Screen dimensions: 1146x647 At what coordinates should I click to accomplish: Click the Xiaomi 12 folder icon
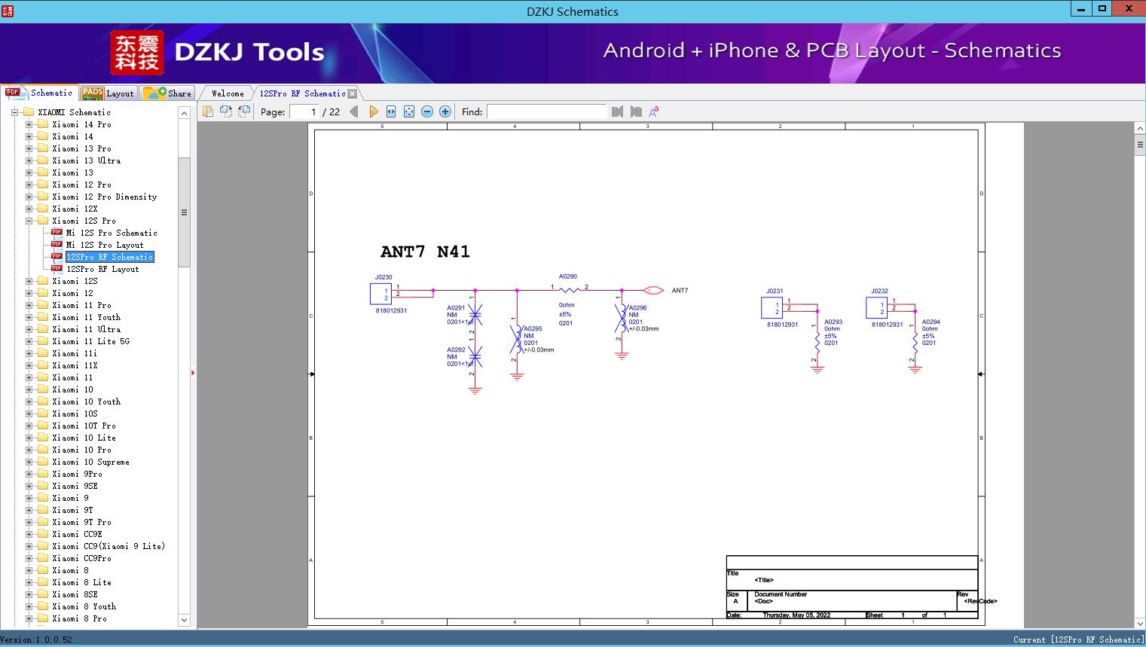click(x=43, y=293)
